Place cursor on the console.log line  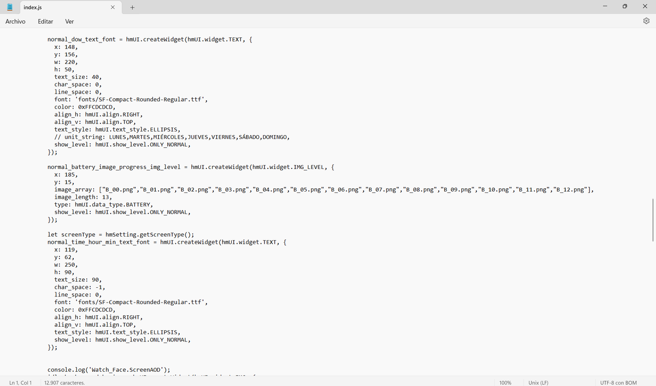(x=109, y=370)
